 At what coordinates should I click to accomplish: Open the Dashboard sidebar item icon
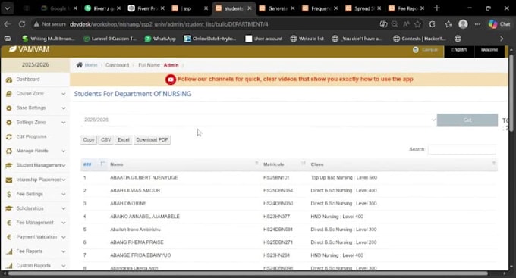(9, 80)
